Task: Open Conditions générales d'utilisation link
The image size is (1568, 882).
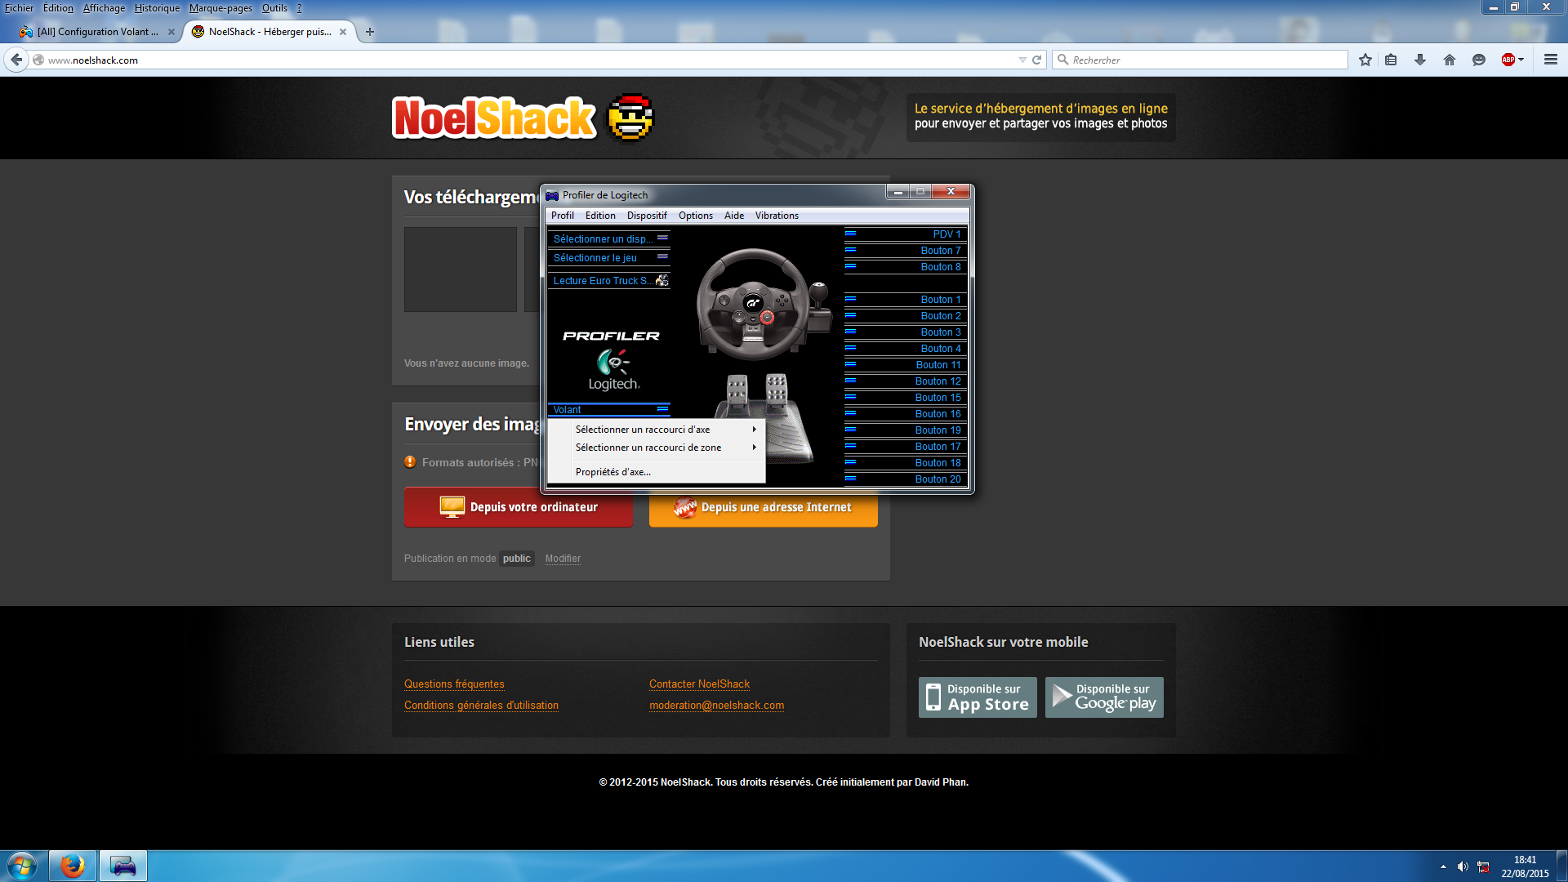Action: click(481, 706)
